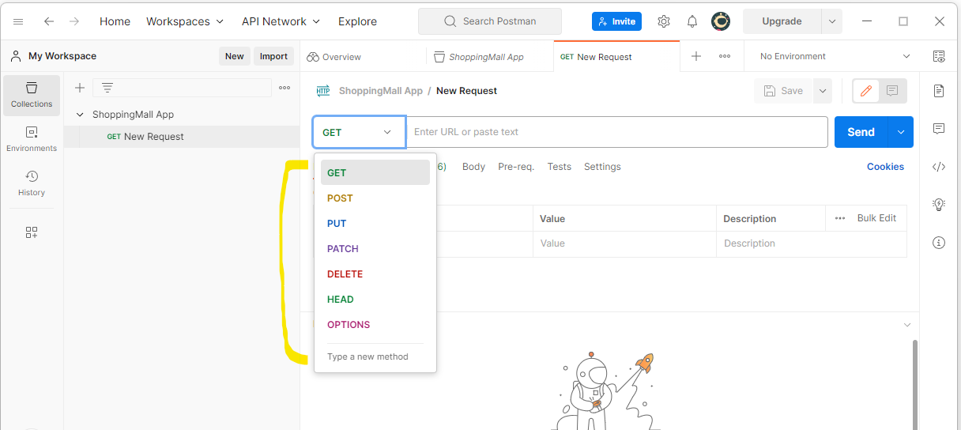Viewport: 961px width, 430px height.
Task: Click the Type a new method field
Action: [375, 356]
